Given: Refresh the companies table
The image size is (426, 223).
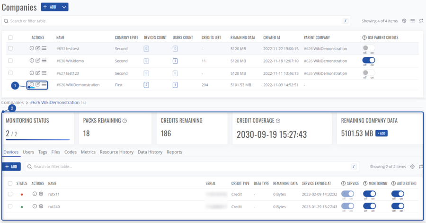Looking at the screenshot, I should pos(421,21).
